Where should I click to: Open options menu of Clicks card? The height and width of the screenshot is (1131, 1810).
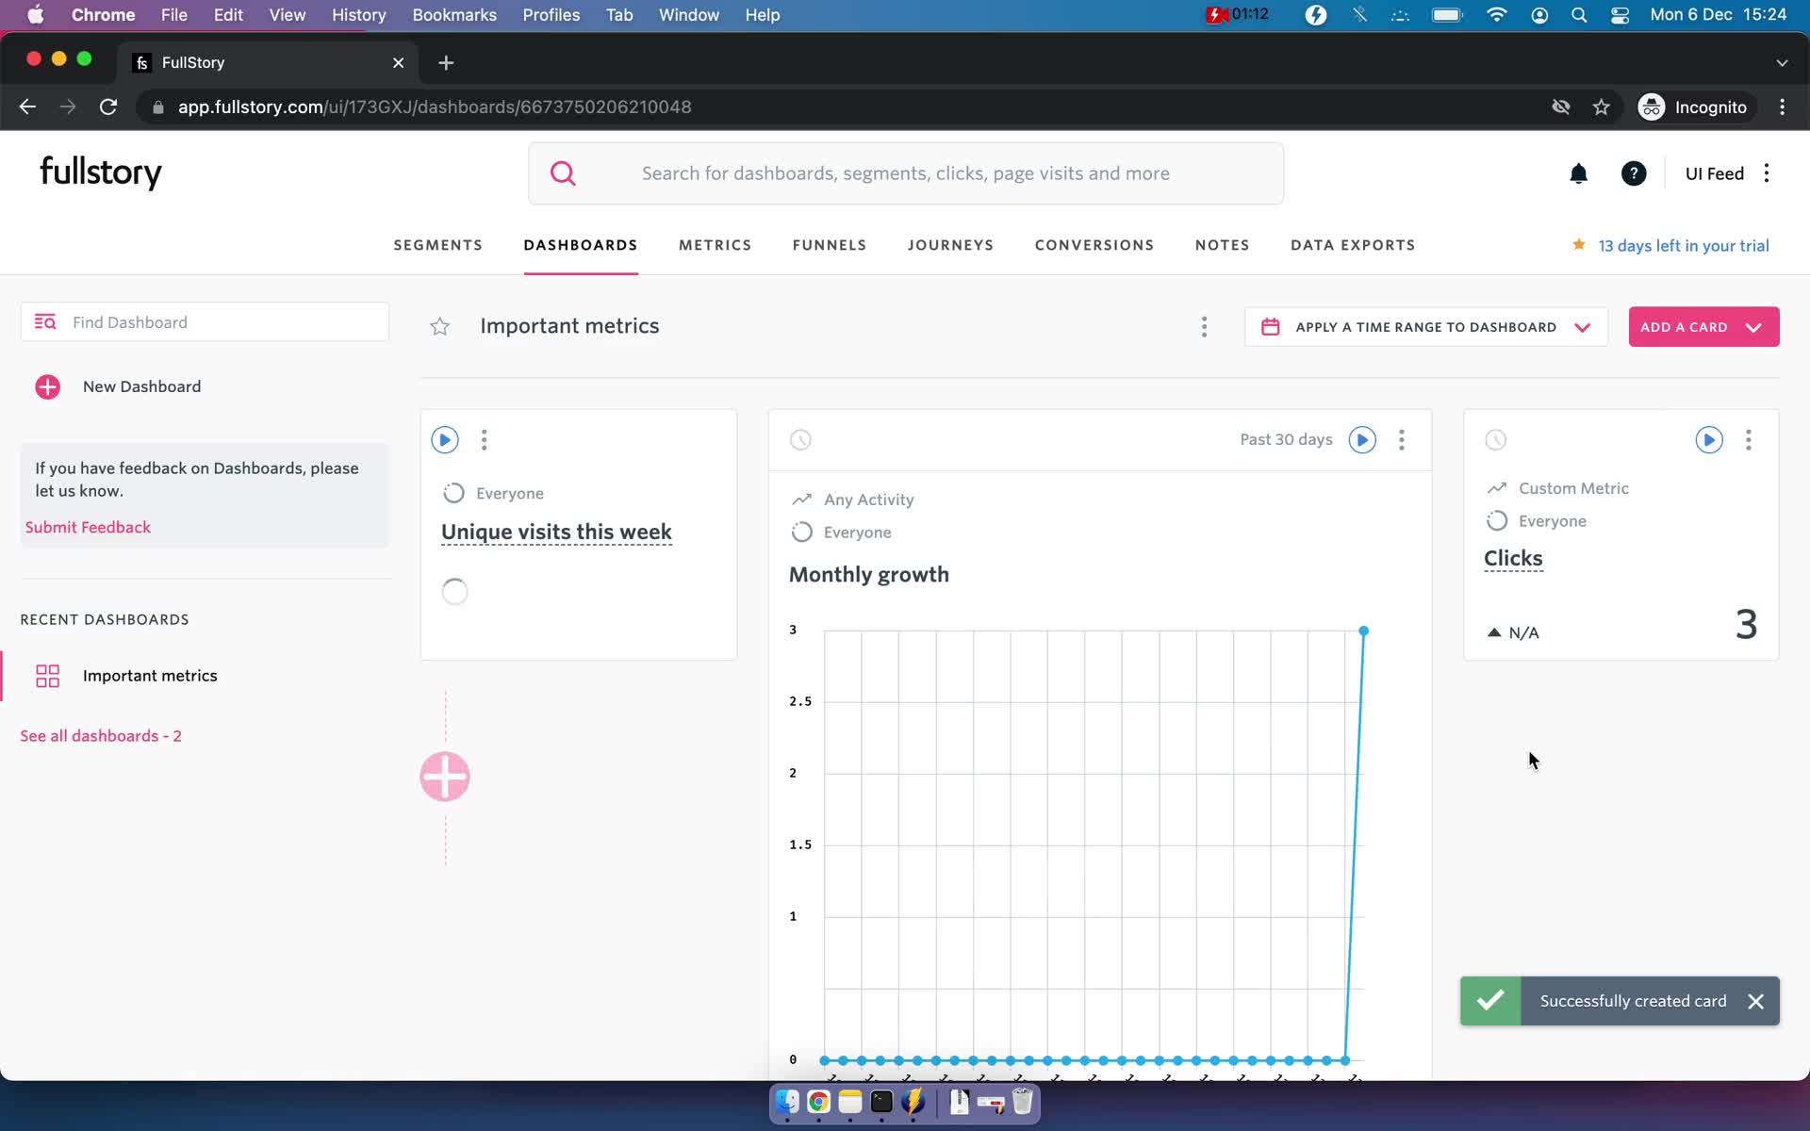[1749, 440]
